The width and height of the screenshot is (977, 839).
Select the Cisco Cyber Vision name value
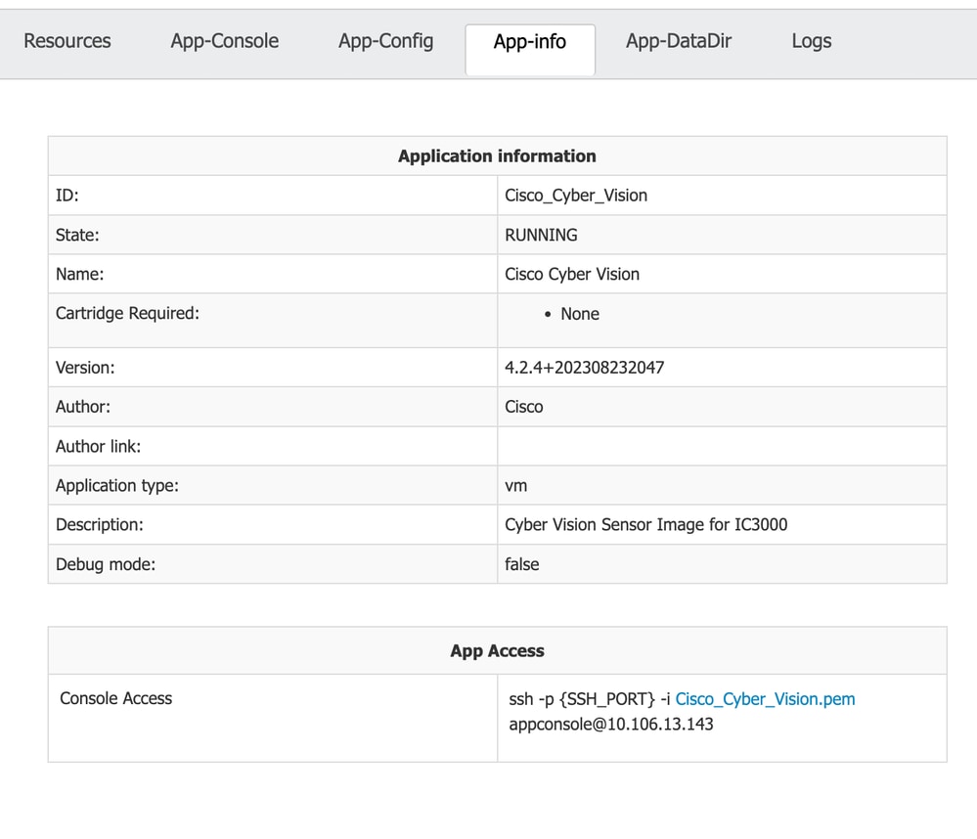(x=572, y=274)
